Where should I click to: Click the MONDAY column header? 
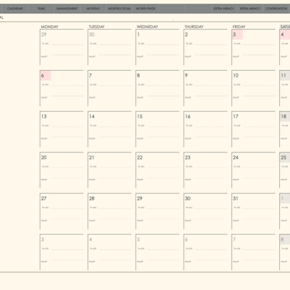coord(50,26)
